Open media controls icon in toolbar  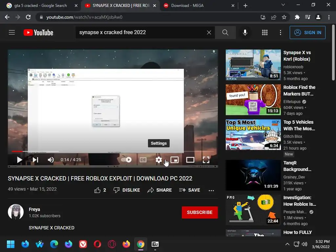[x=307, y=17]
